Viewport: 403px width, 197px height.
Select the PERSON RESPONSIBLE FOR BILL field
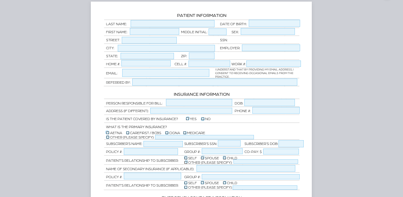(199, 103)
